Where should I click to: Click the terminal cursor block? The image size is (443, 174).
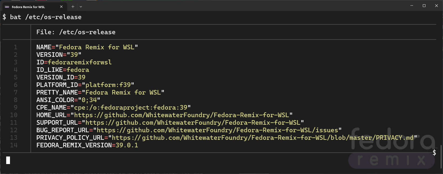point(8,160)
